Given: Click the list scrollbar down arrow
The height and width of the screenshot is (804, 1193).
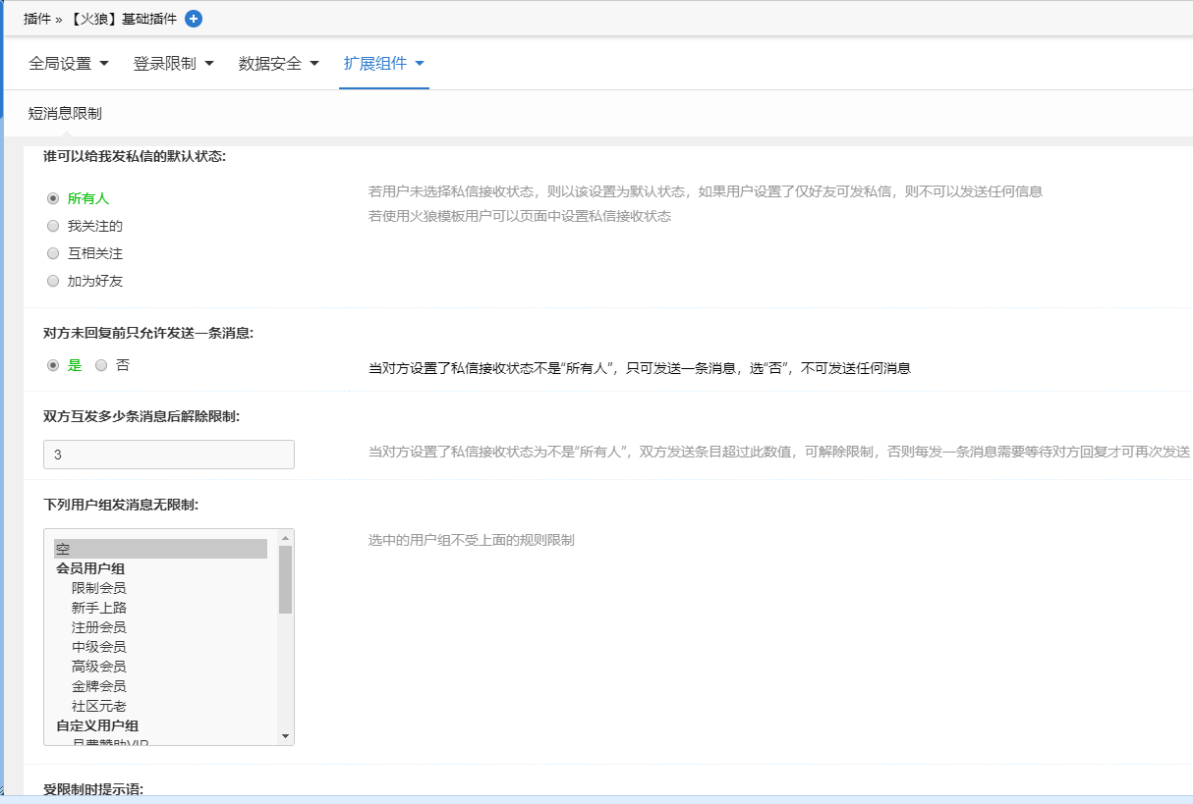Looking at the screenshot, I should point(285,736).
